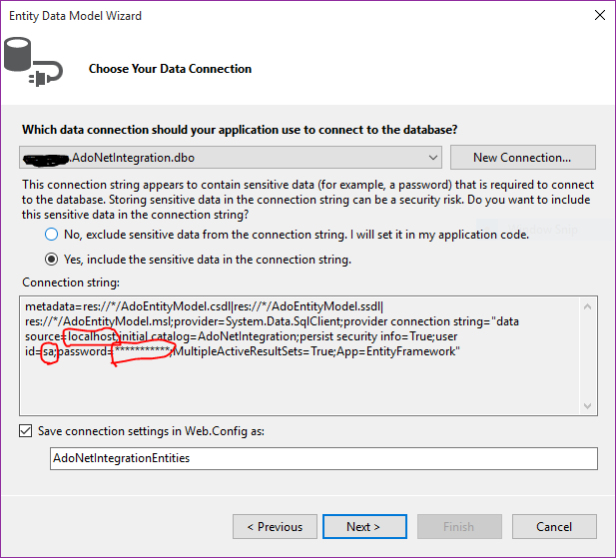Select "Yes, include the sensitive data" option
The height and width of the screenshot is (558, 616).
coord(51,260)
